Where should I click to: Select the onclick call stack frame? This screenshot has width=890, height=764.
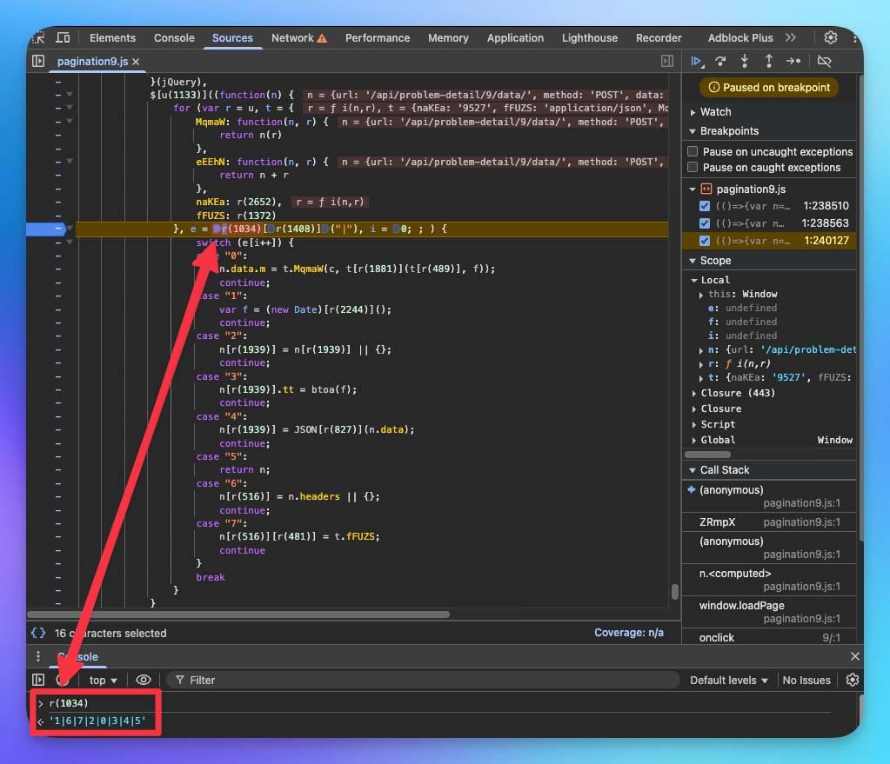coord(768,637)
